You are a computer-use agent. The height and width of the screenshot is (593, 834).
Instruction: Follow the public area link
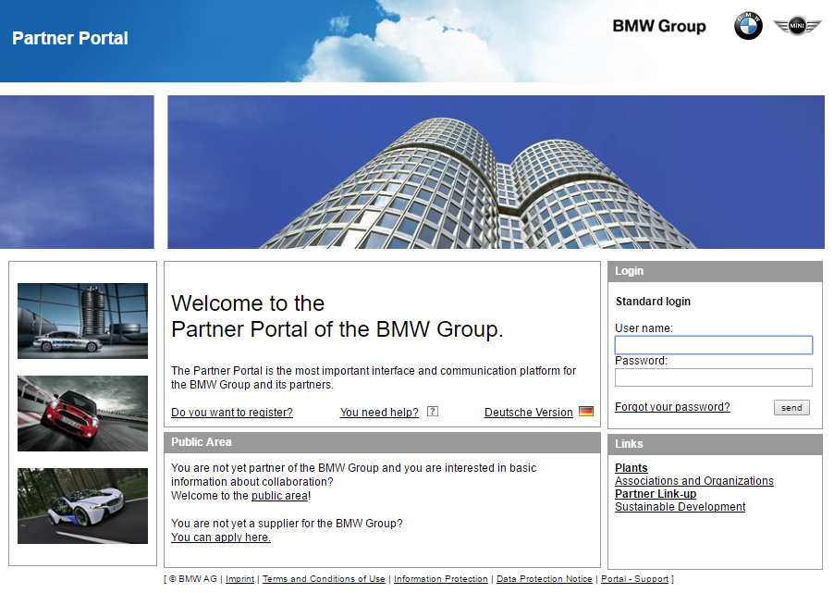pyautogui.click(x=280, y=496)
